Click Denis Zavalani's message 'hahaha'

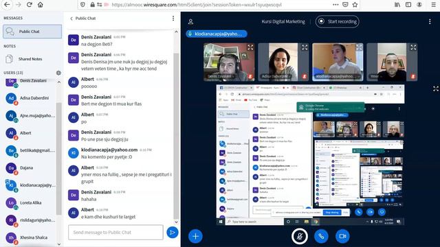(89, 199)
